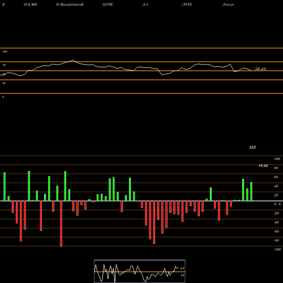Click the RSI axis label 30

coord(4,83)
